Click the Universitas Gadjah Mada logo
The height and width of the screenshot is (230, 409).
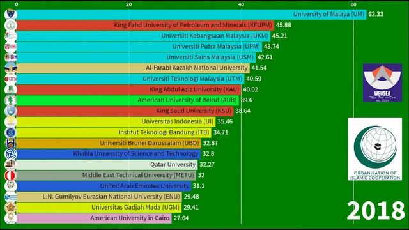[11, 207]
